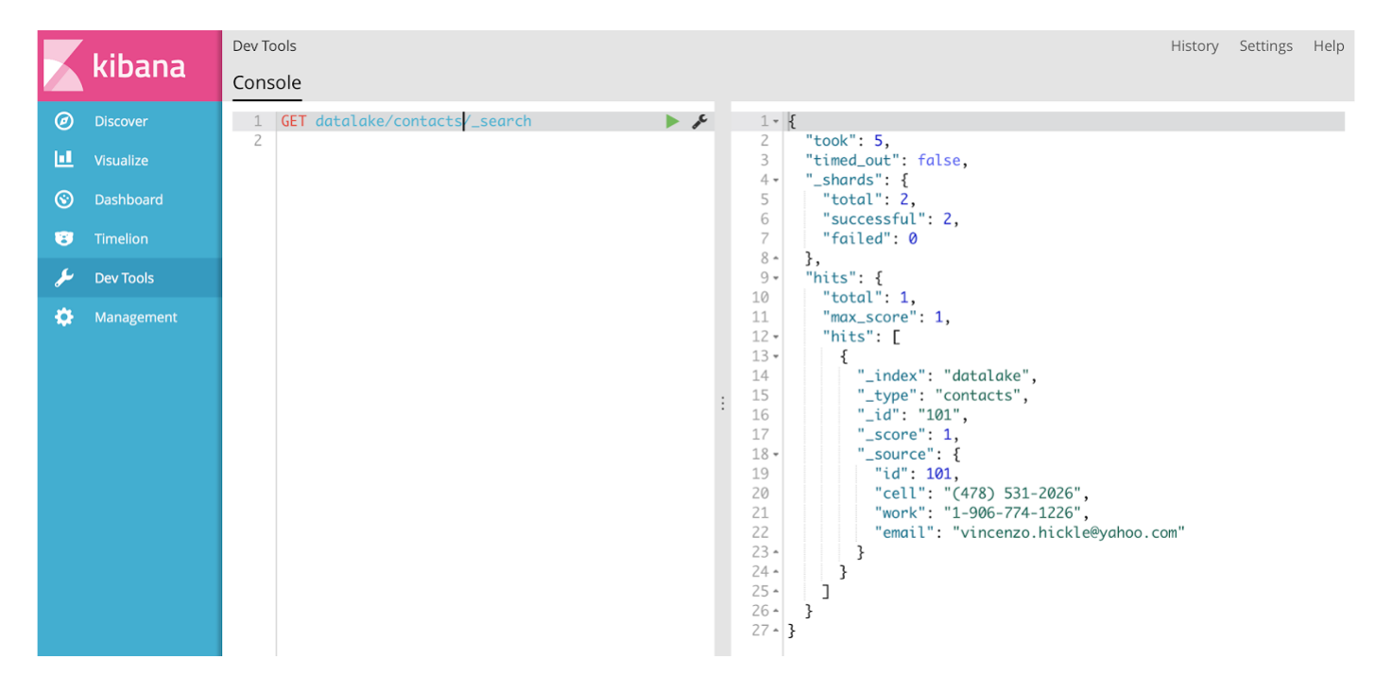Click empty line 2 in the request editor
This screenshot has height=694, width=1393.
[495, 141]
